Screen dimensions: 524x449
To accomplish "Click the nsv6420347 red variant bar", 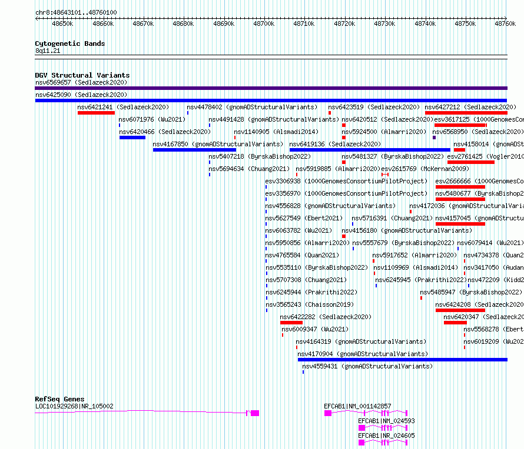I will (x=456, y=323).
